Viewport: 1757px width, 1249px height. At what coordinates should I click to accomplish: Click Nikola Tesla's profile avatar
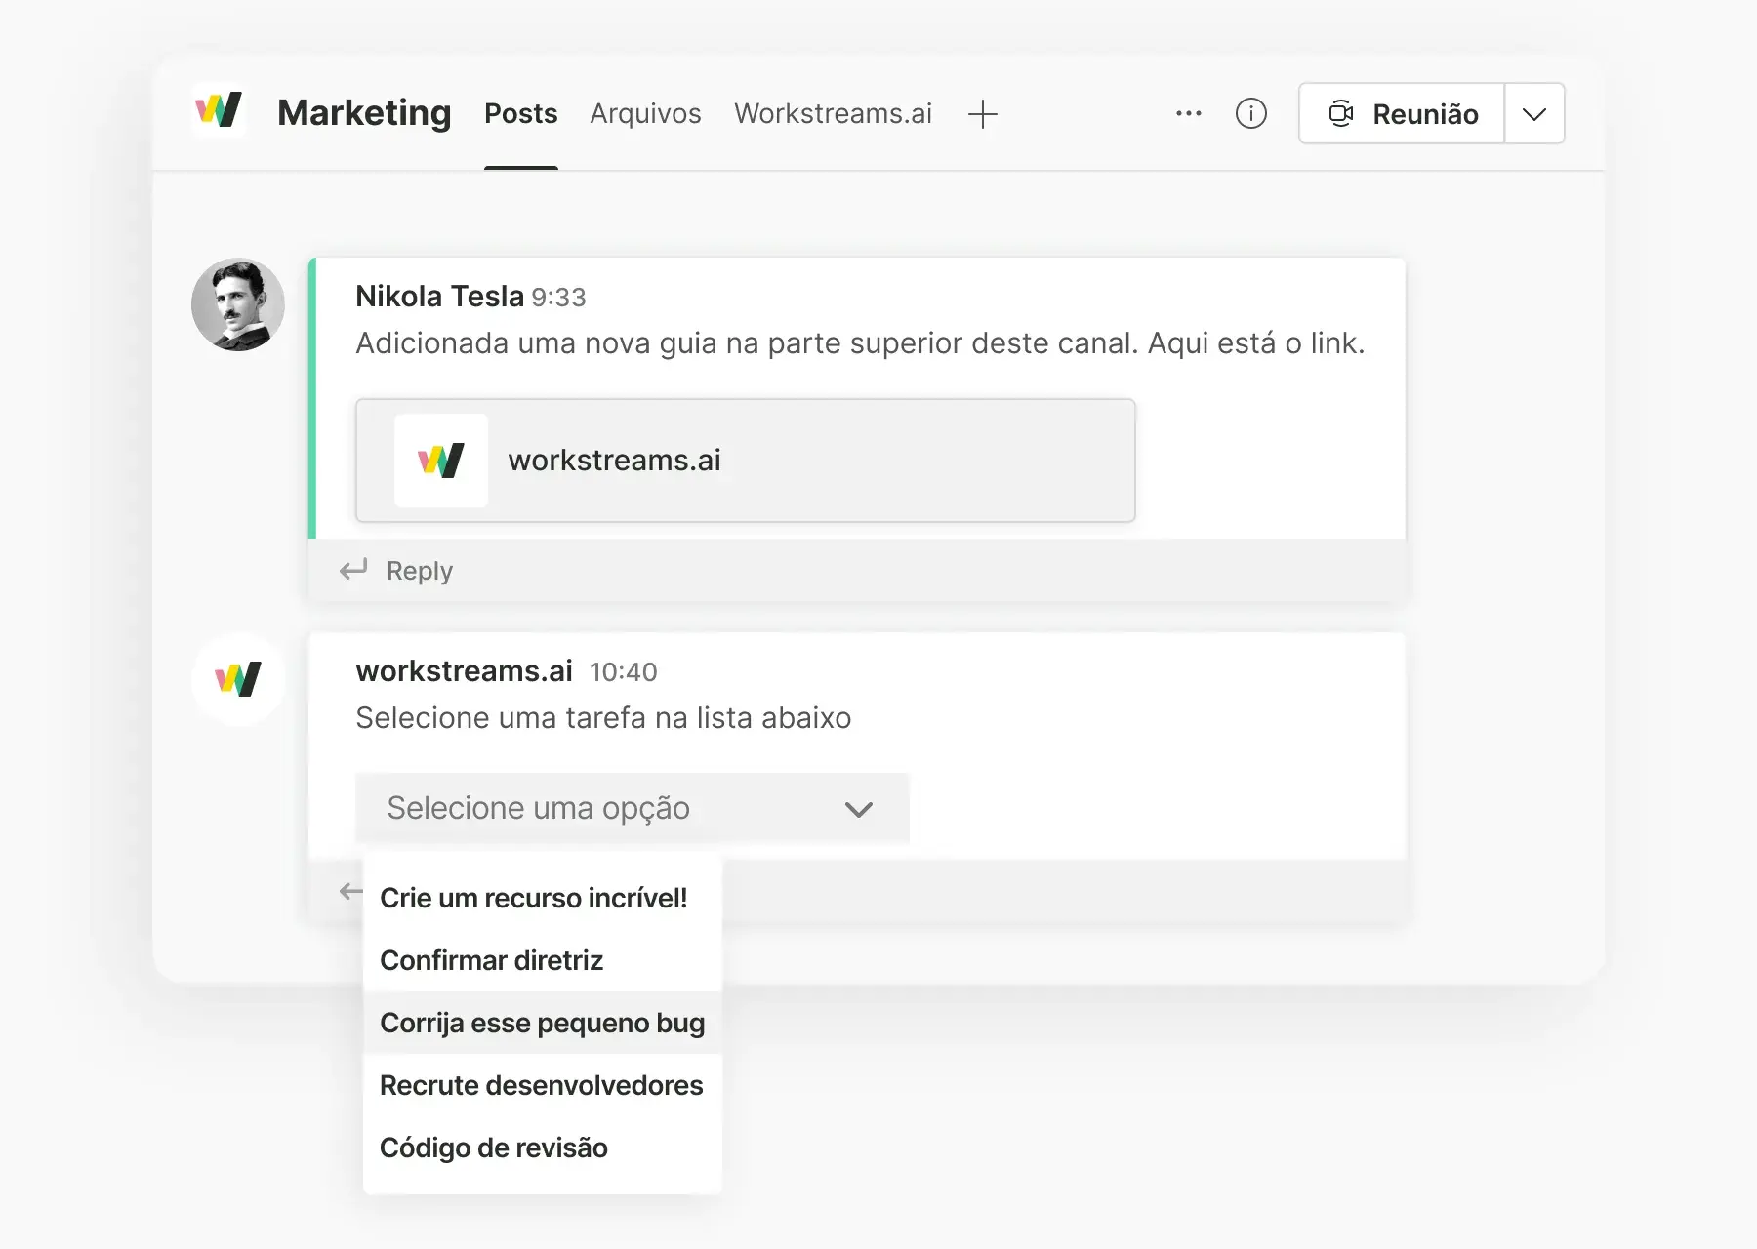[238, 304]
